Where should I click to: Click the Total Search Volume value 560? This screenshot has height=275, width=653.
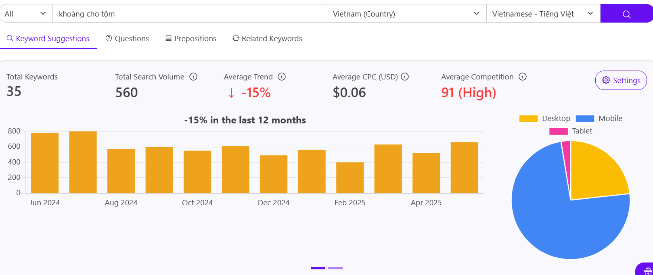pos(127,93)
